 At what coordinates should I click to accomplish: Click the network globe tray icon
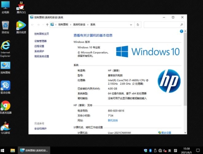[160, 151]
